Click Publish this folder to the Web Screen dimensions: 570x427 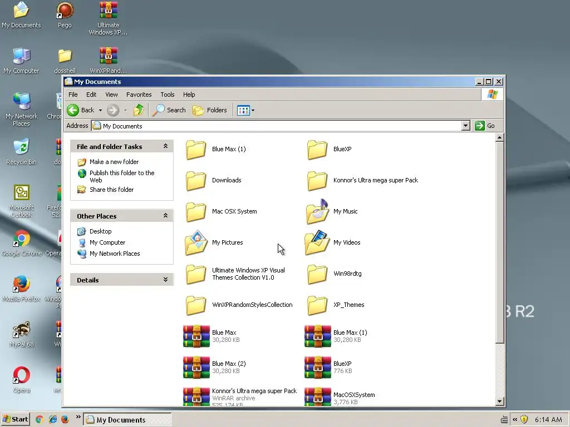point(122,176)
